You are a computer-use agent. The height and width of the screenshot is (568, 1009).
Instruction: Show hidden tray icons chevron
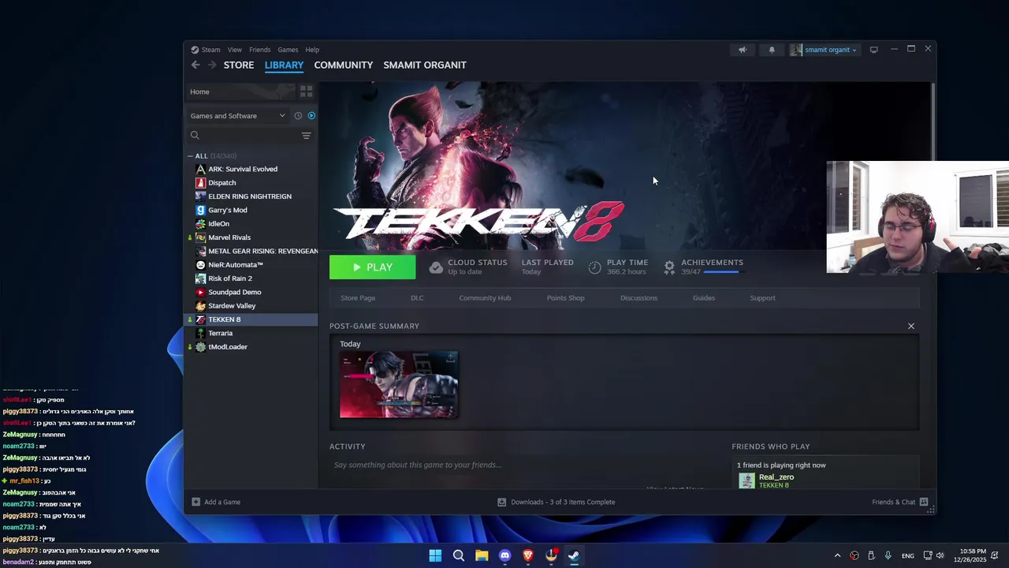pos(837,555)
